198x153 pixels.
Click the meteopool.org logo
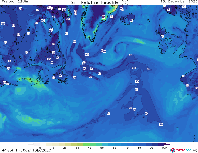[x=184, y=150]
